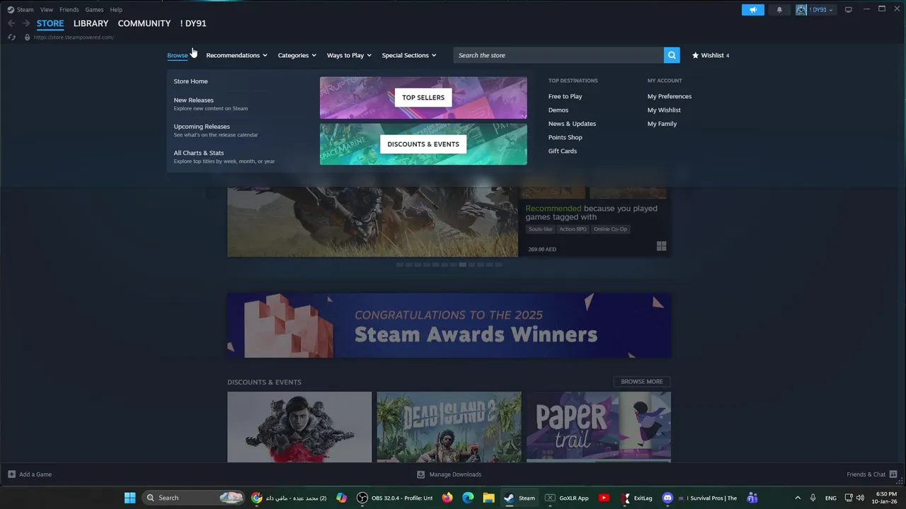
Task: Click the Steam logo in title bar
Action: 11,10
